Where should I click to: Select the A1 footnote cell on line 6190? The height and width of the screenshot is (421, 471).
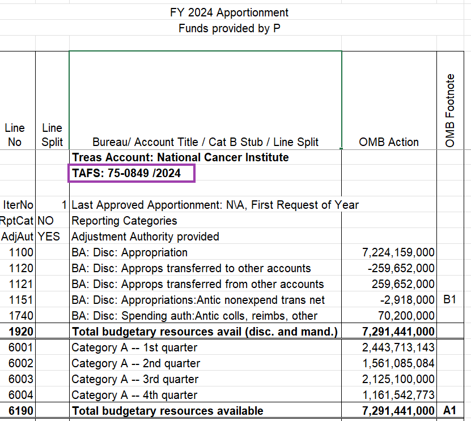tap(449, 411)
